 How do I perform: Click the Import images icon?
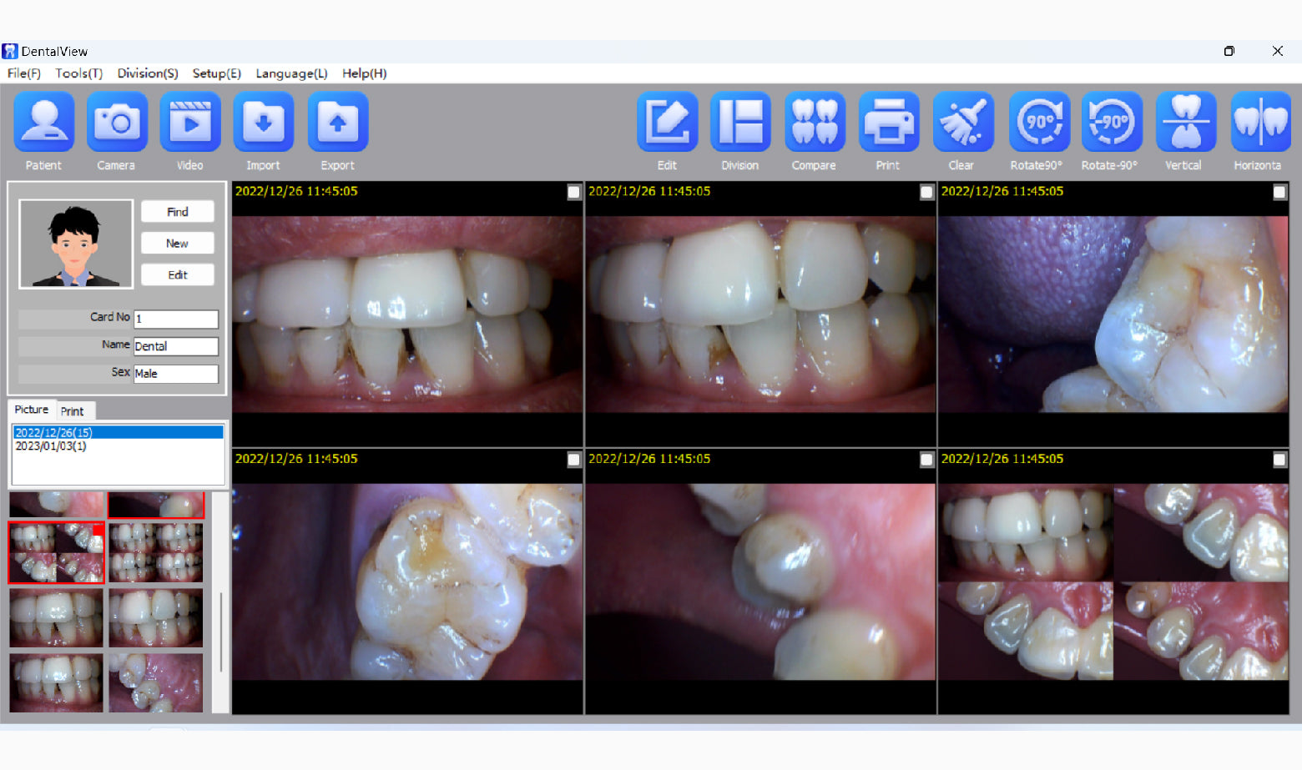263,123
